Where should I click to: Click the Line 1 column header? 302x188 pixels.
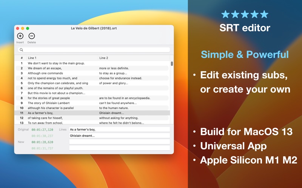pyautogui.click(x=62, y=58)
